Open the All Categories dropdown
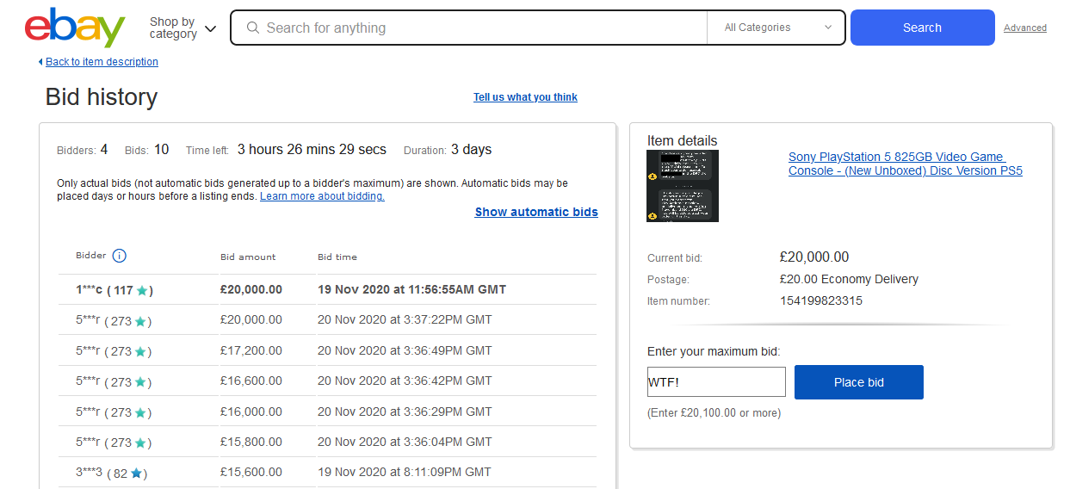 coord(777,28)
